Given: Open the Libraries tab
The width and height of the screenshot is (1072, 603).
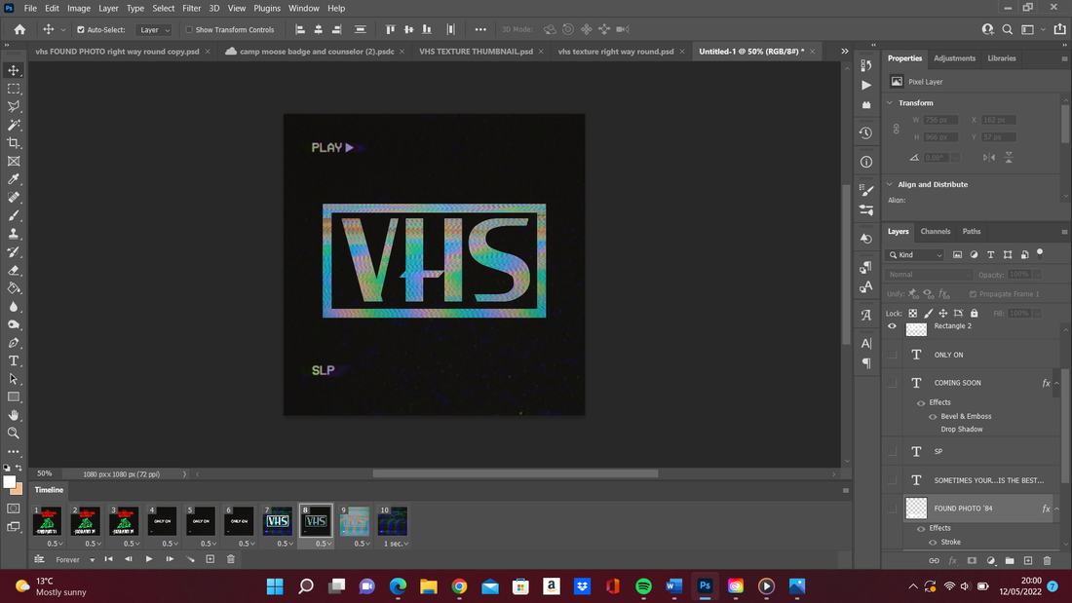Looking at the screenshot, I should tap(1002, 58).
